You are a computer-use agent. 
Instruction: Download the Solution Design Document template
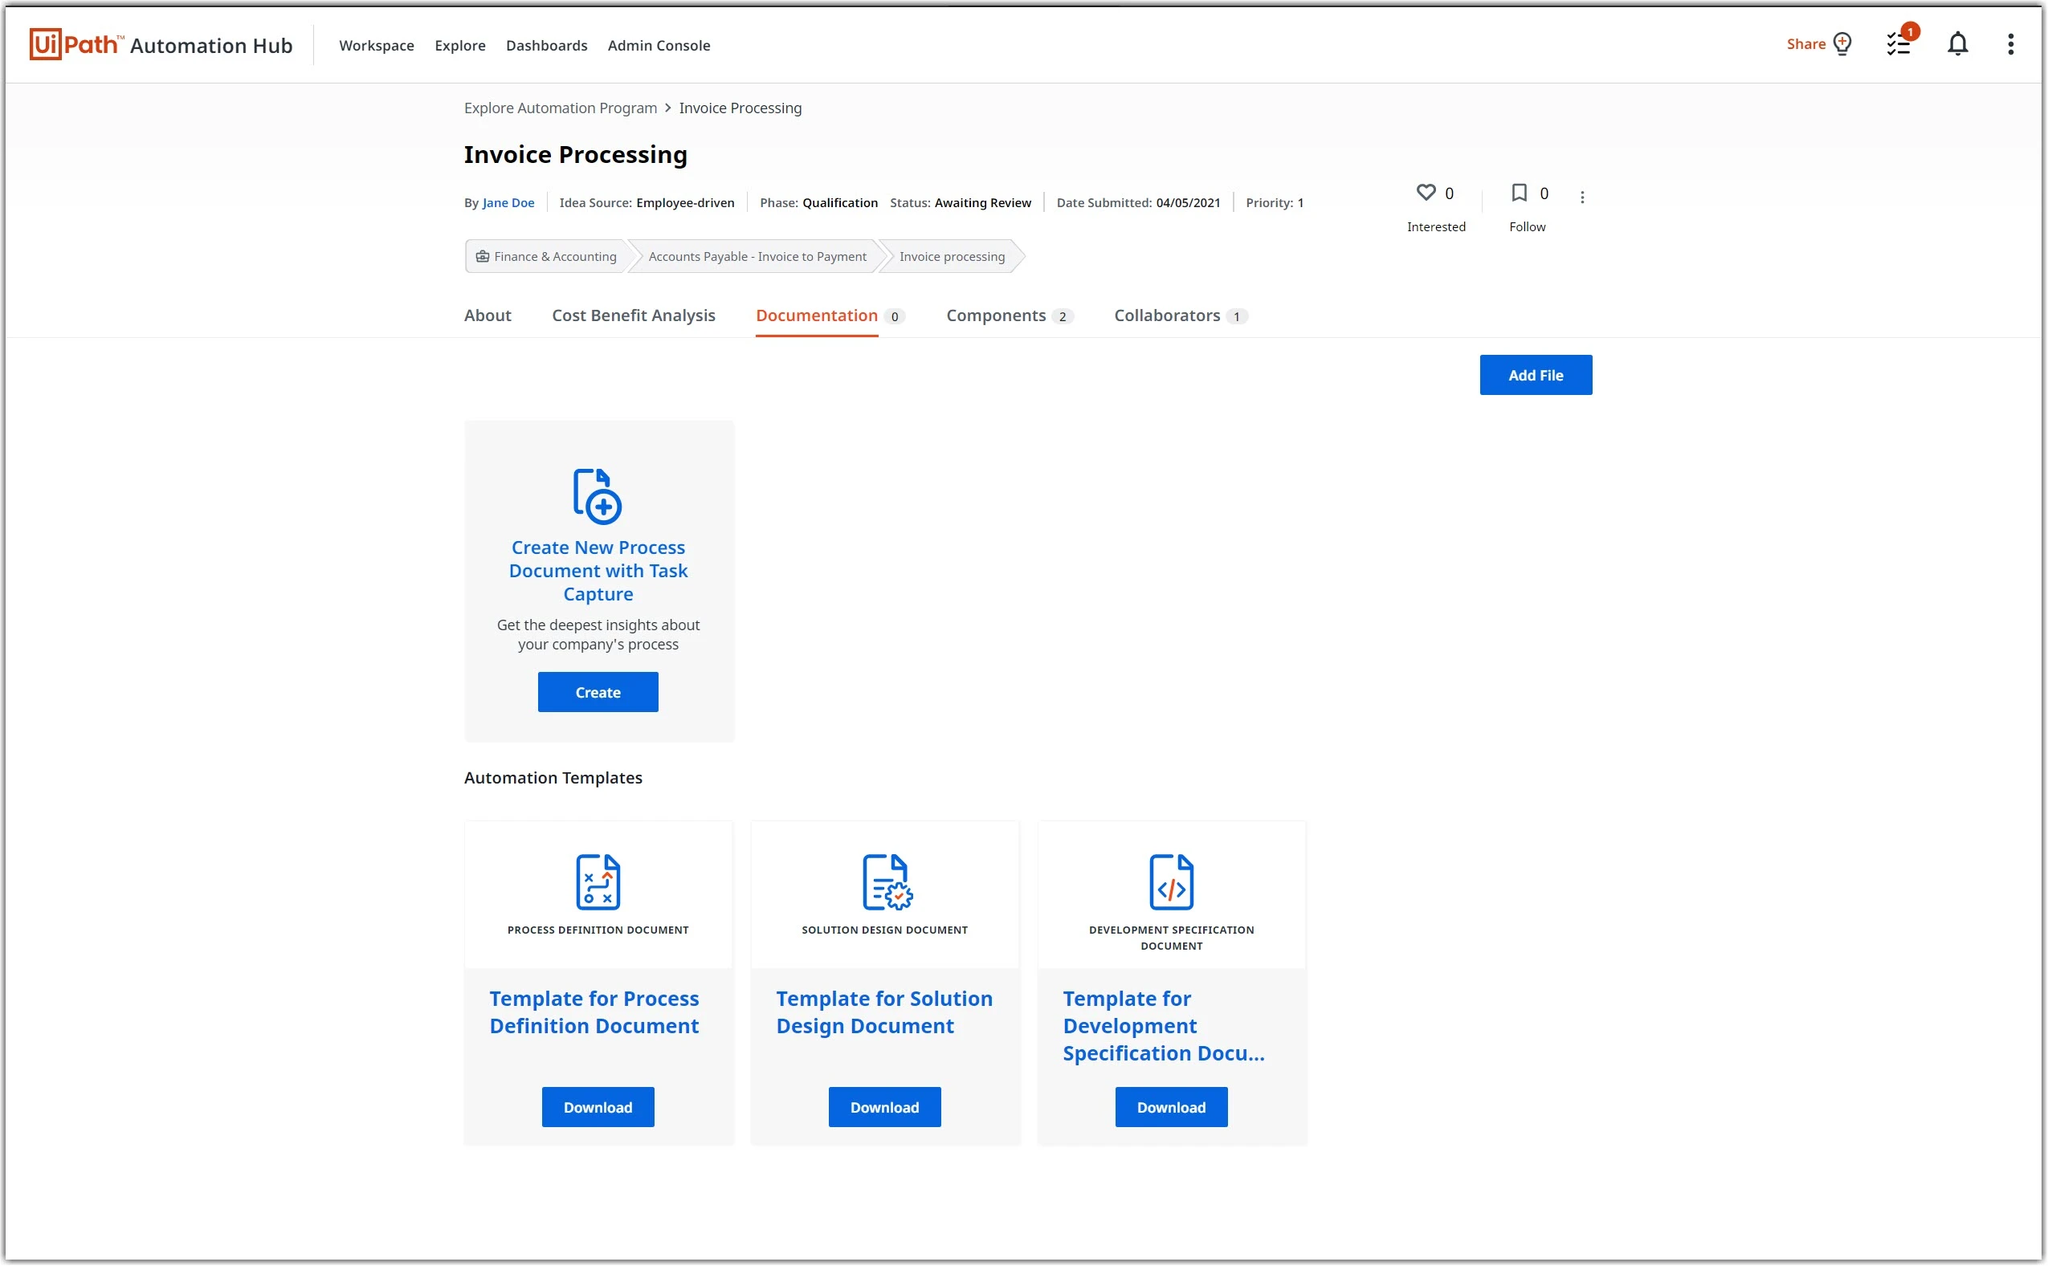(885, 1108)
